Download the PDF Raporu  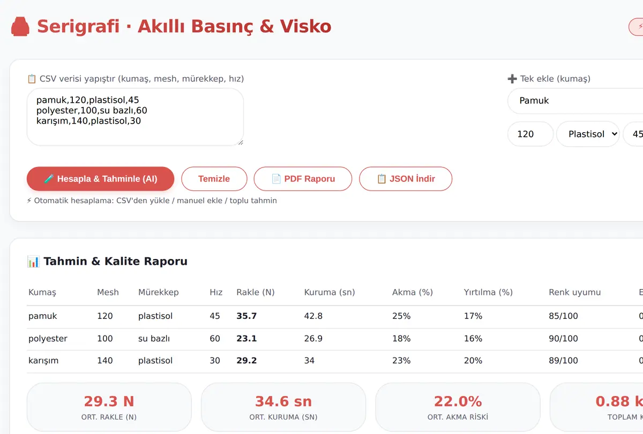tap(303, 179)
